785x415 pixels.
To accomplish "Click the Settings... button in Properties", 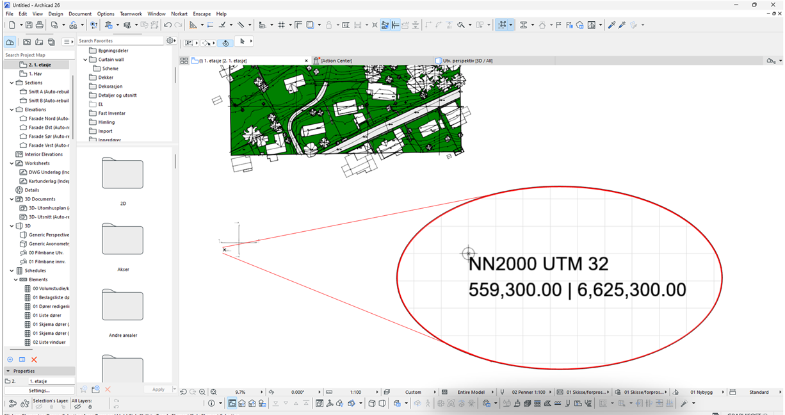I will (x=39, y=390).
